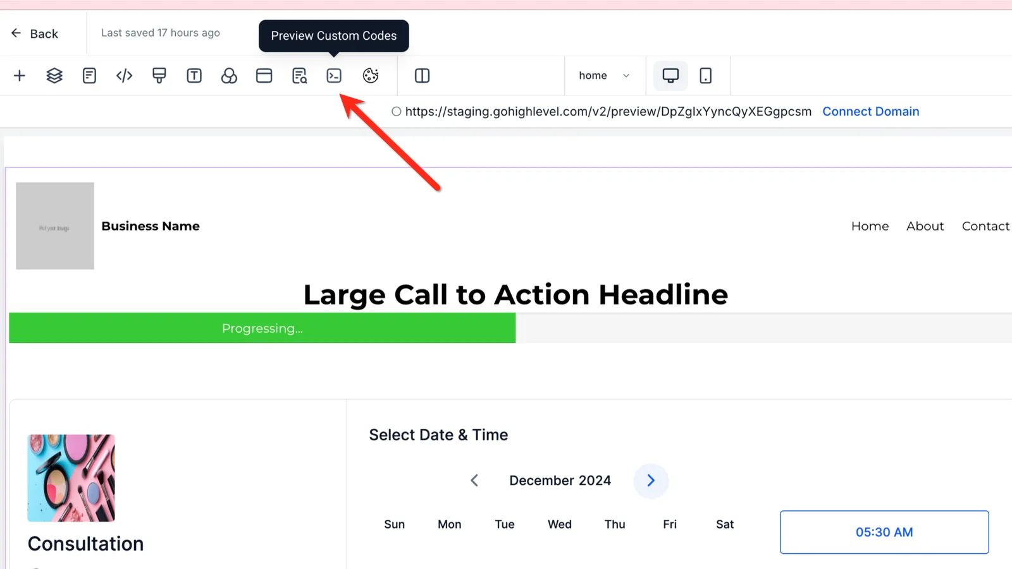Select the Home navigation item
The height and width of the screenshot is (569, 1012).
pyautogui.click(x=870, y=226)
